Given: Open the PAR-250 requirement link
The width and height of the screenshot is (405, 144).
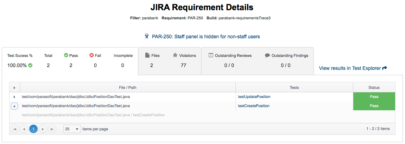Looking at the screenshot, I should (206, 37).
